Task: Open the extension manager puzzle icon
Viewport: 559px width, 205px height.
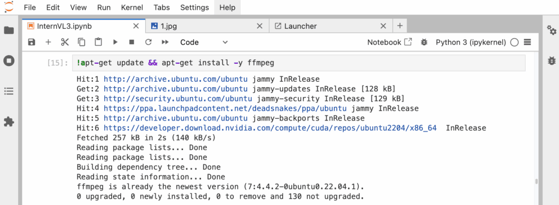Action: point(9,122)
